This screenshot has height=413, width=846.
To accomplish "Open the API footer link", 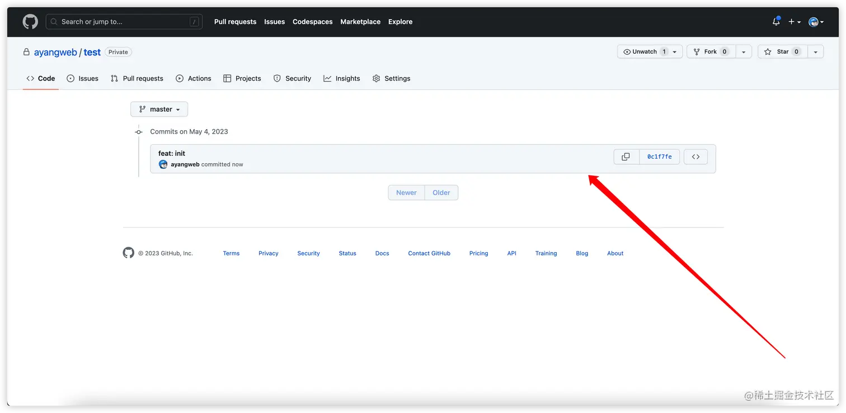I will point(512,253).
